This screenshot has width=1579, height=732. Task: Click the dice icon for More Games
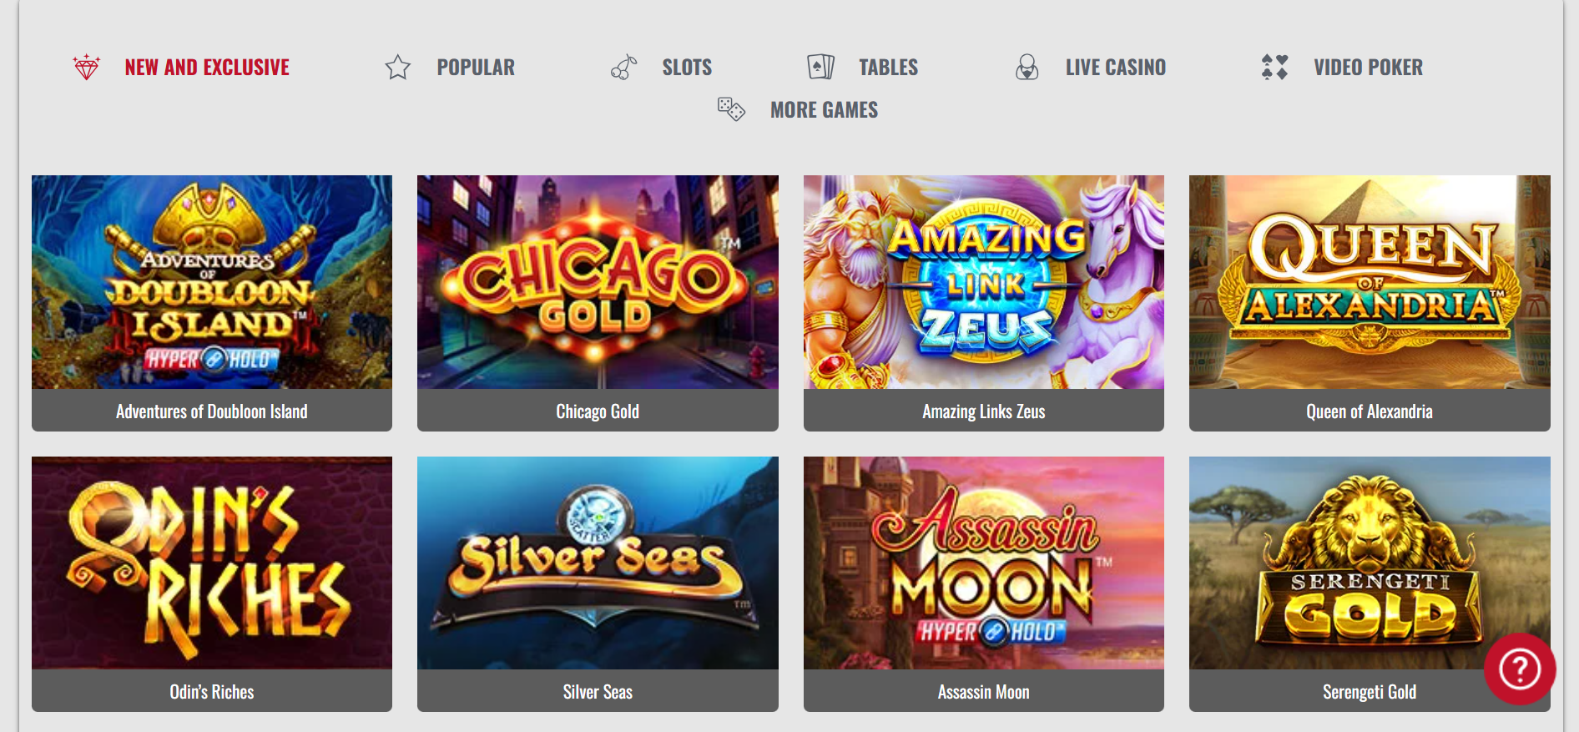(731, 109)
